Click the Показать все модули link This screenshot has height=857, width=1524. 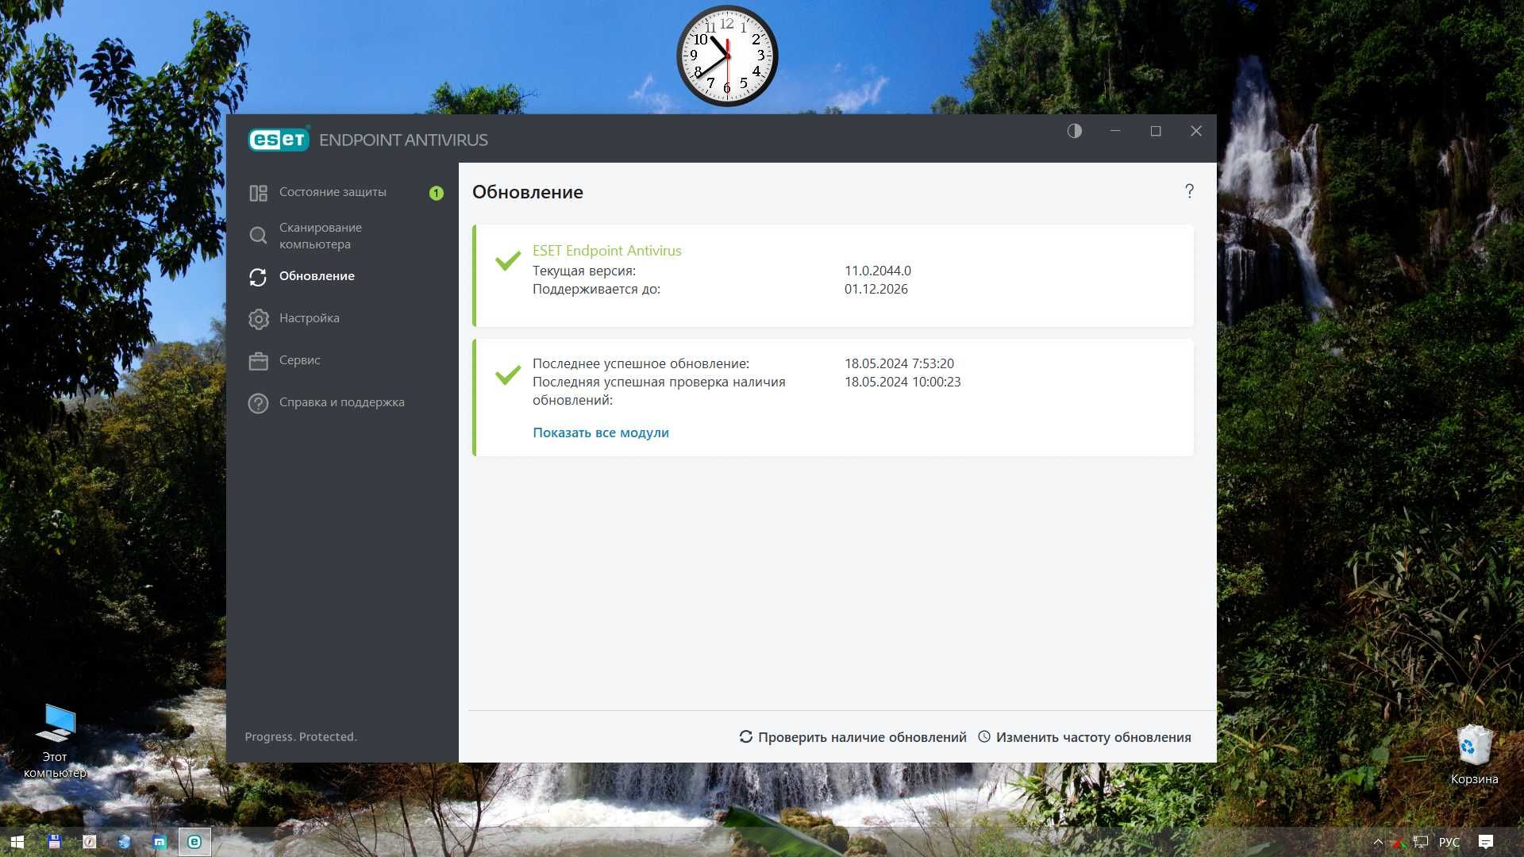601,432
